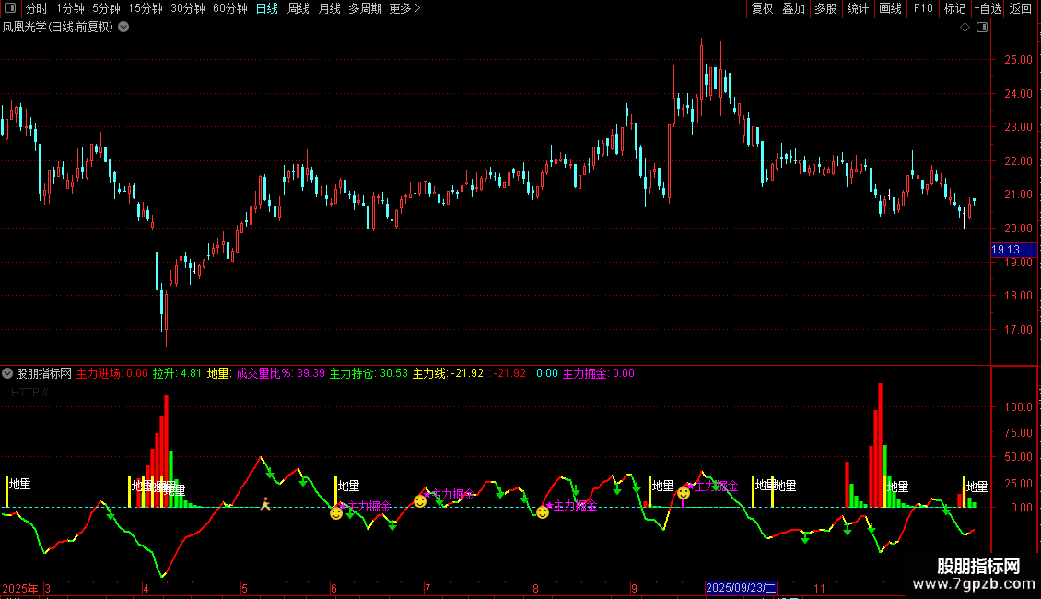Image resolution: width=1041 pixels, height=599 pixels.
Task: Switch to the 周线 weekly chart
Action: point(298,8)
